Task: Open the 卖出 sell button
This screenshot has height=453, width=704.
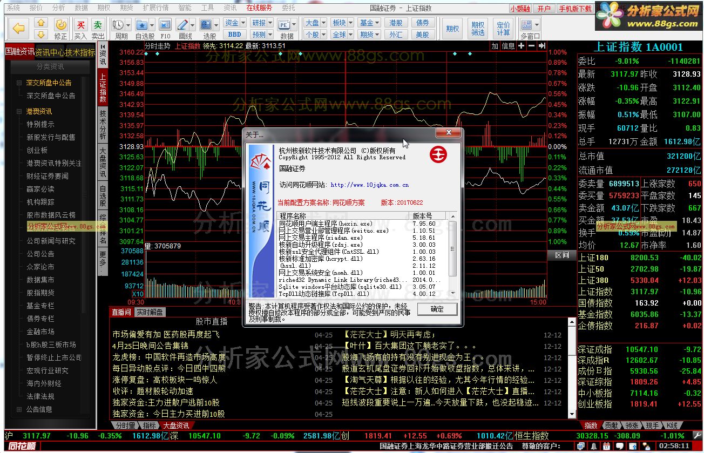Action: pyautogui.click(x=98, y=24)
